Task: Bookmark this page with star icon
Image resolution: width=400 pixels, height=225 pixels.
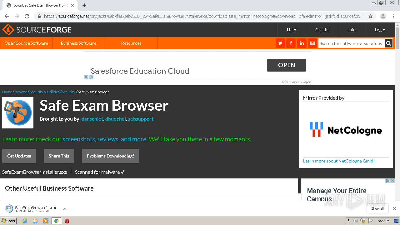Action: pos(371,16)
